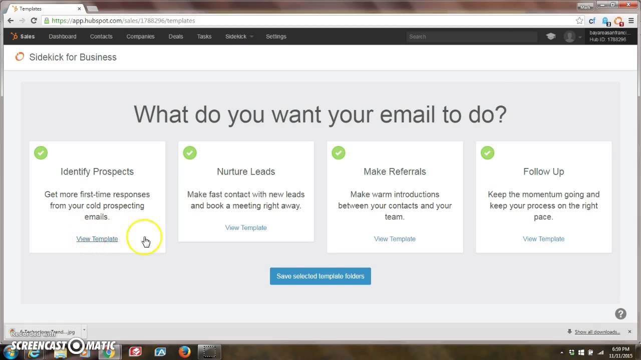View Template for Nurture Leads
The width and height of the screenshot is (641, 360).
tap(246, 227)
